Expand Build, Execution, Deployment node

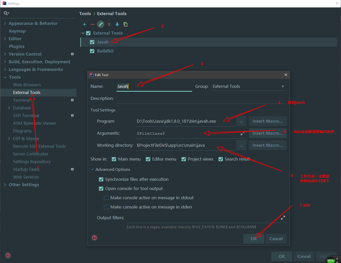5,62
